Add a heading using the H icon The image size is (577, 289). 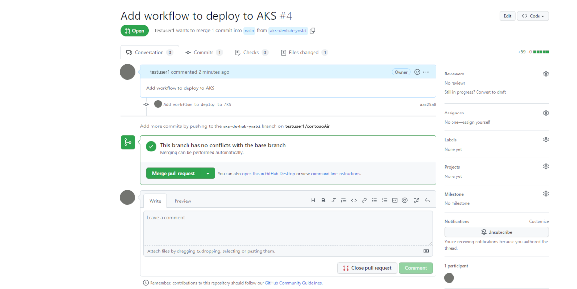tap(313, 200)
